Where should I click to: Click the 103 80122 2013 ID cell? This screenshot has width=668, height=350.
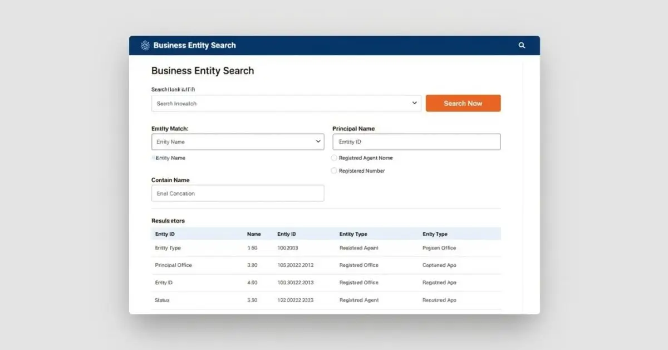pos(296,283)
